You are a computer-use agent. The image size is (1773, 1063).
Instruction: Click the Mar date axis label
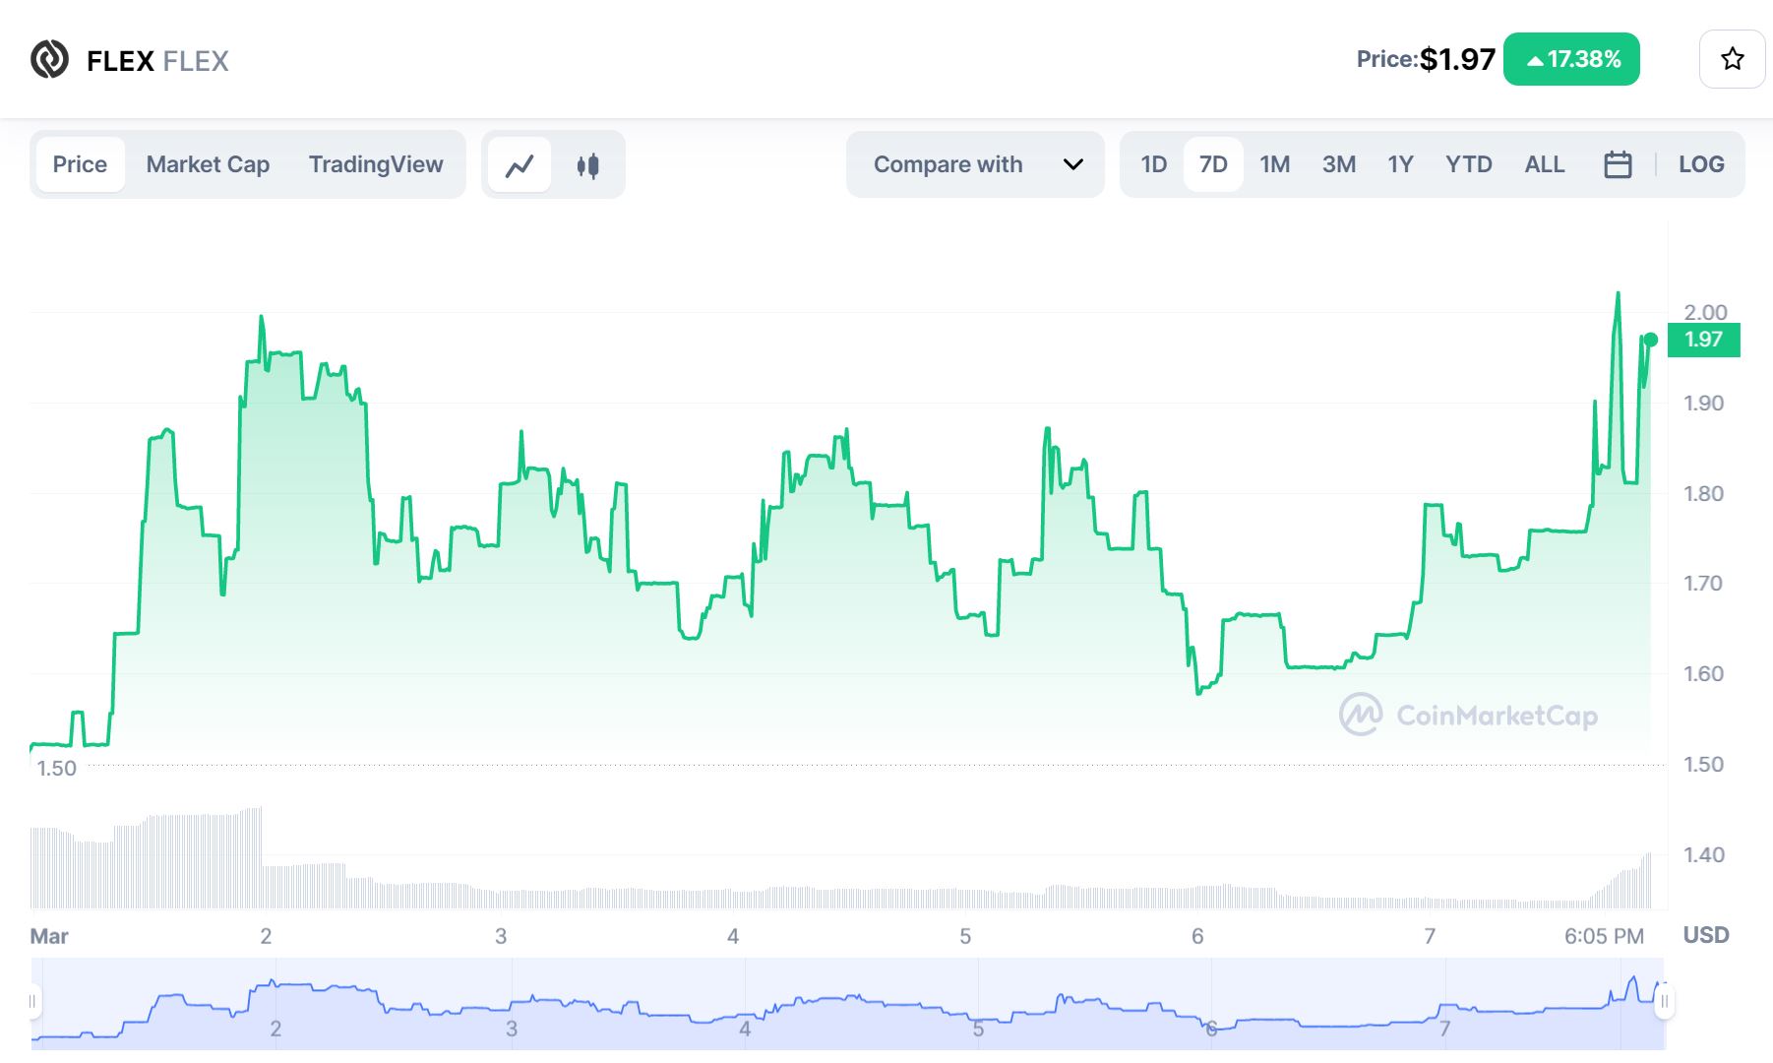coord(49,936)
